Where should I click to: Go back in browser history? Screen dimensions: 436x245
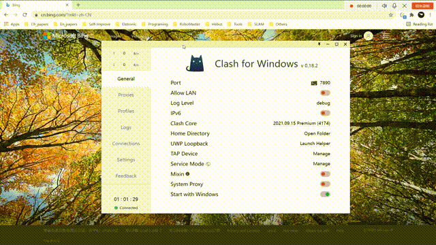pyautogui.click(x=6, y=15)
